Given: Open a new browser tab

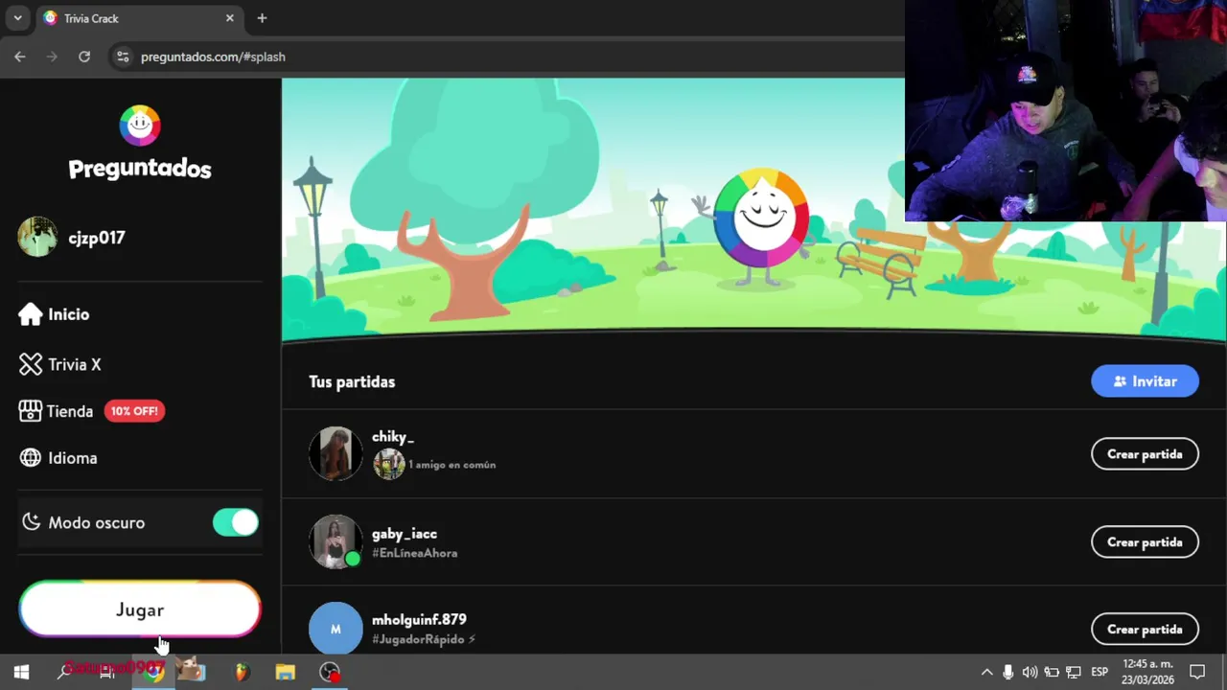Looking at the screenshot, I should [262, 18].
